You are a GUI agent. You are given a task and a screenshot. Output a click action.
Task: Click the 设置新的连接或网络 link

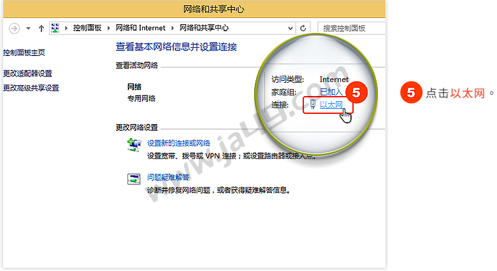[x=178, y=143]
